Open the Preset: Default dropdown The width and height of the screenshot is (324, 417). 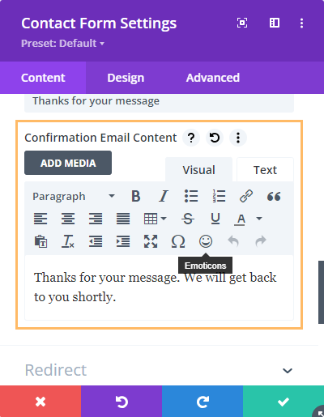62,44
